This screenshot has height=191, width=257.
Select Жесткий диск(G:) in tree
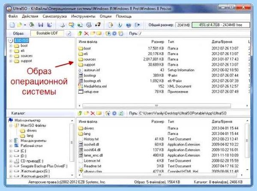click(x=35, y=171)
